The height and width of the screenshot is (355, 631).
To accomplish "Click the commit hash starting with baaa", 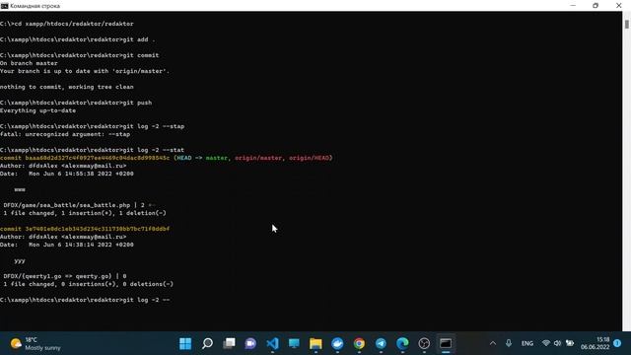I will 98,158.
